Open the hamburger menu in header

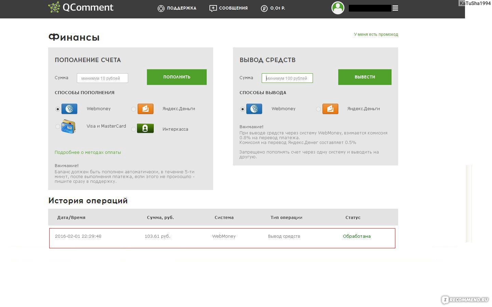395,8
